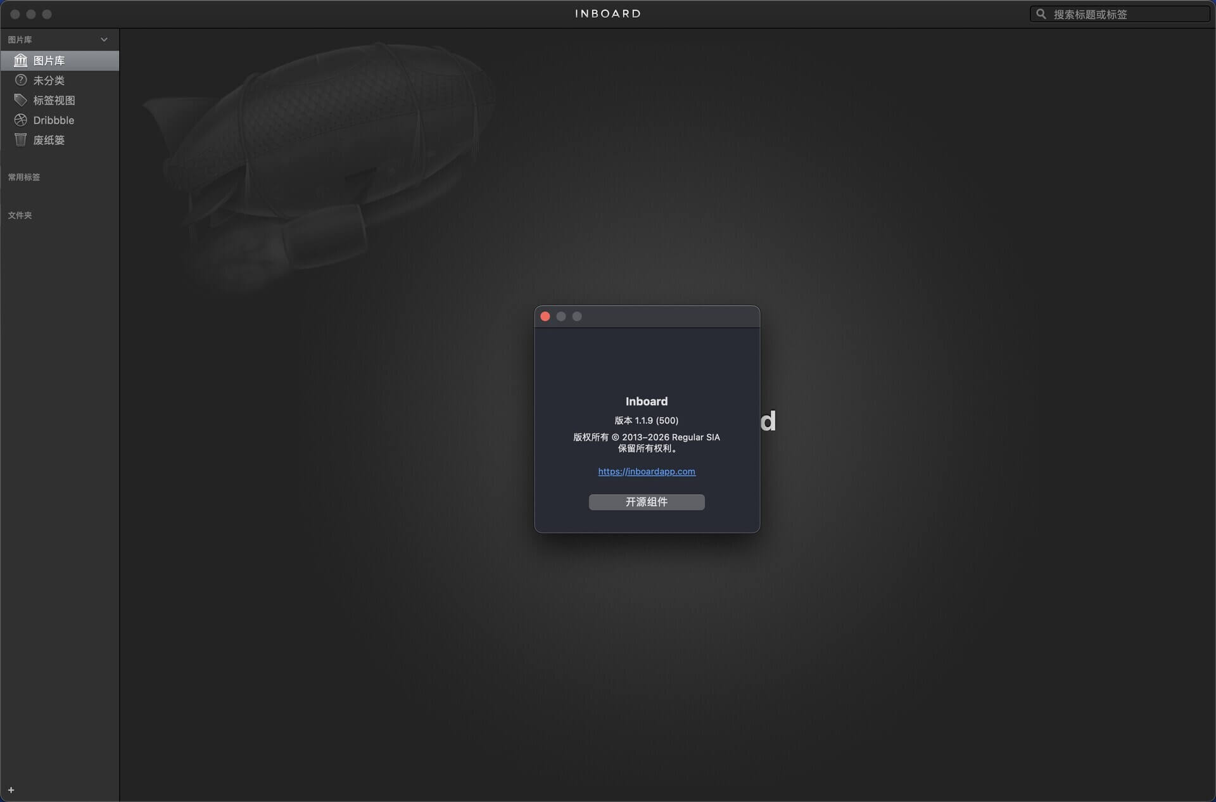The image size is (1216, 802).
Task: Click the 常用标签 section header
Action: [x=24, y=177]
